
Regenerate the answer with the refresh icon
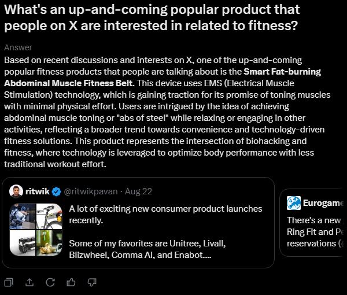pos(50,282)
